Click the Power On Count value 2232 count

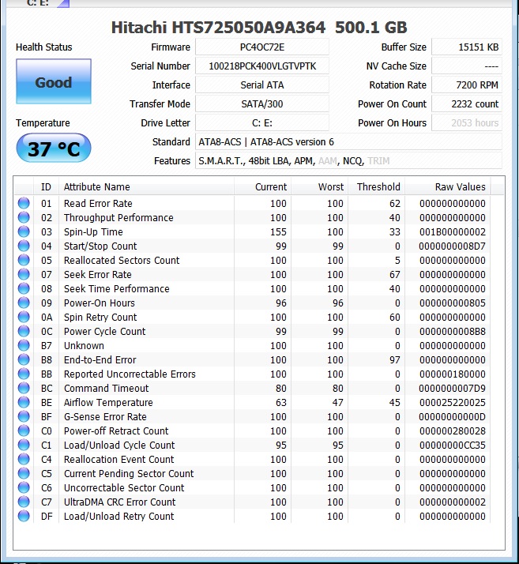[467, 104]
